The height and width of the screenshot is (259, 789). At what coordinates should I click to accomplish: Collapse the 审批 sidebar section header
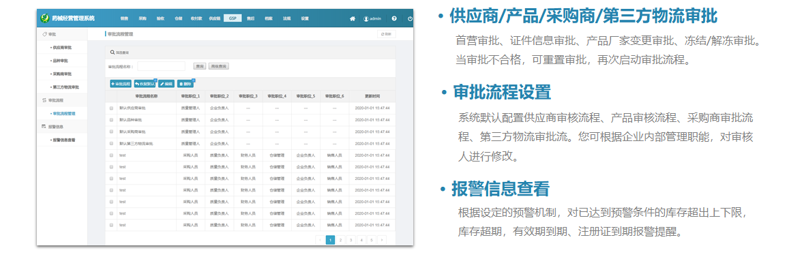point(62,33)
